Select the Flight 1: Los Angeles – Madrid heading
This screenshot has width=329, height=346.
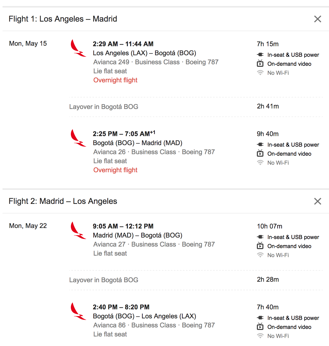pyautogui.click(x=63, y=19)
